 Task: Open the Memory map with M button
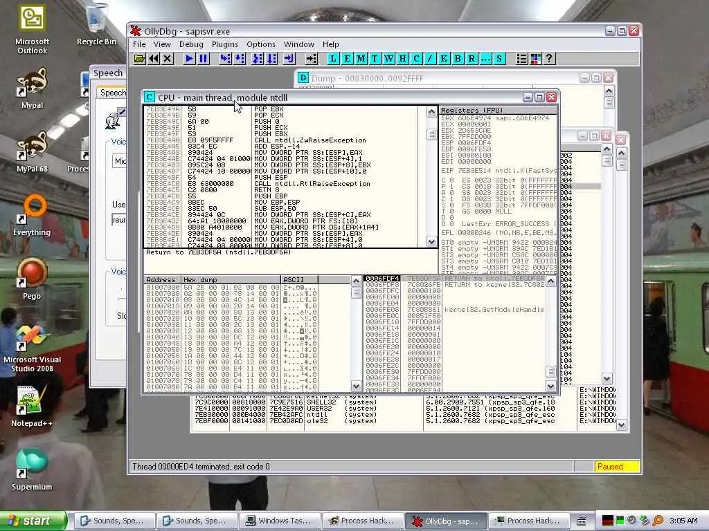361,59
